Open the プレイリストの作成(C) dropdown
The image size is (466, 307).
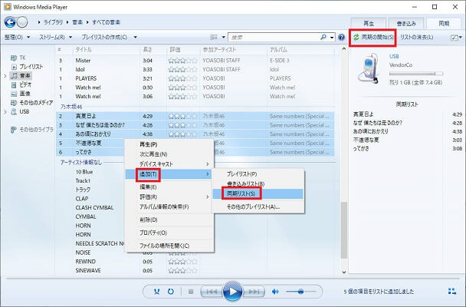(x=109, y=37)
